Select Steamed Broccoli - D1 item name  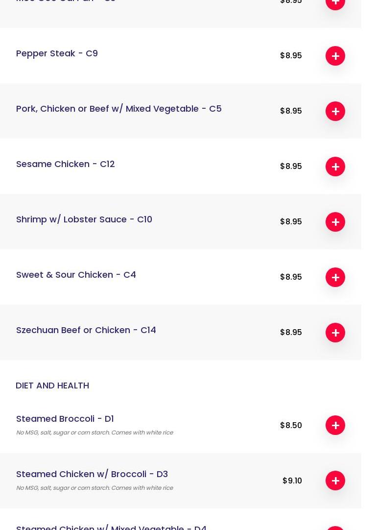click(65, 419)
